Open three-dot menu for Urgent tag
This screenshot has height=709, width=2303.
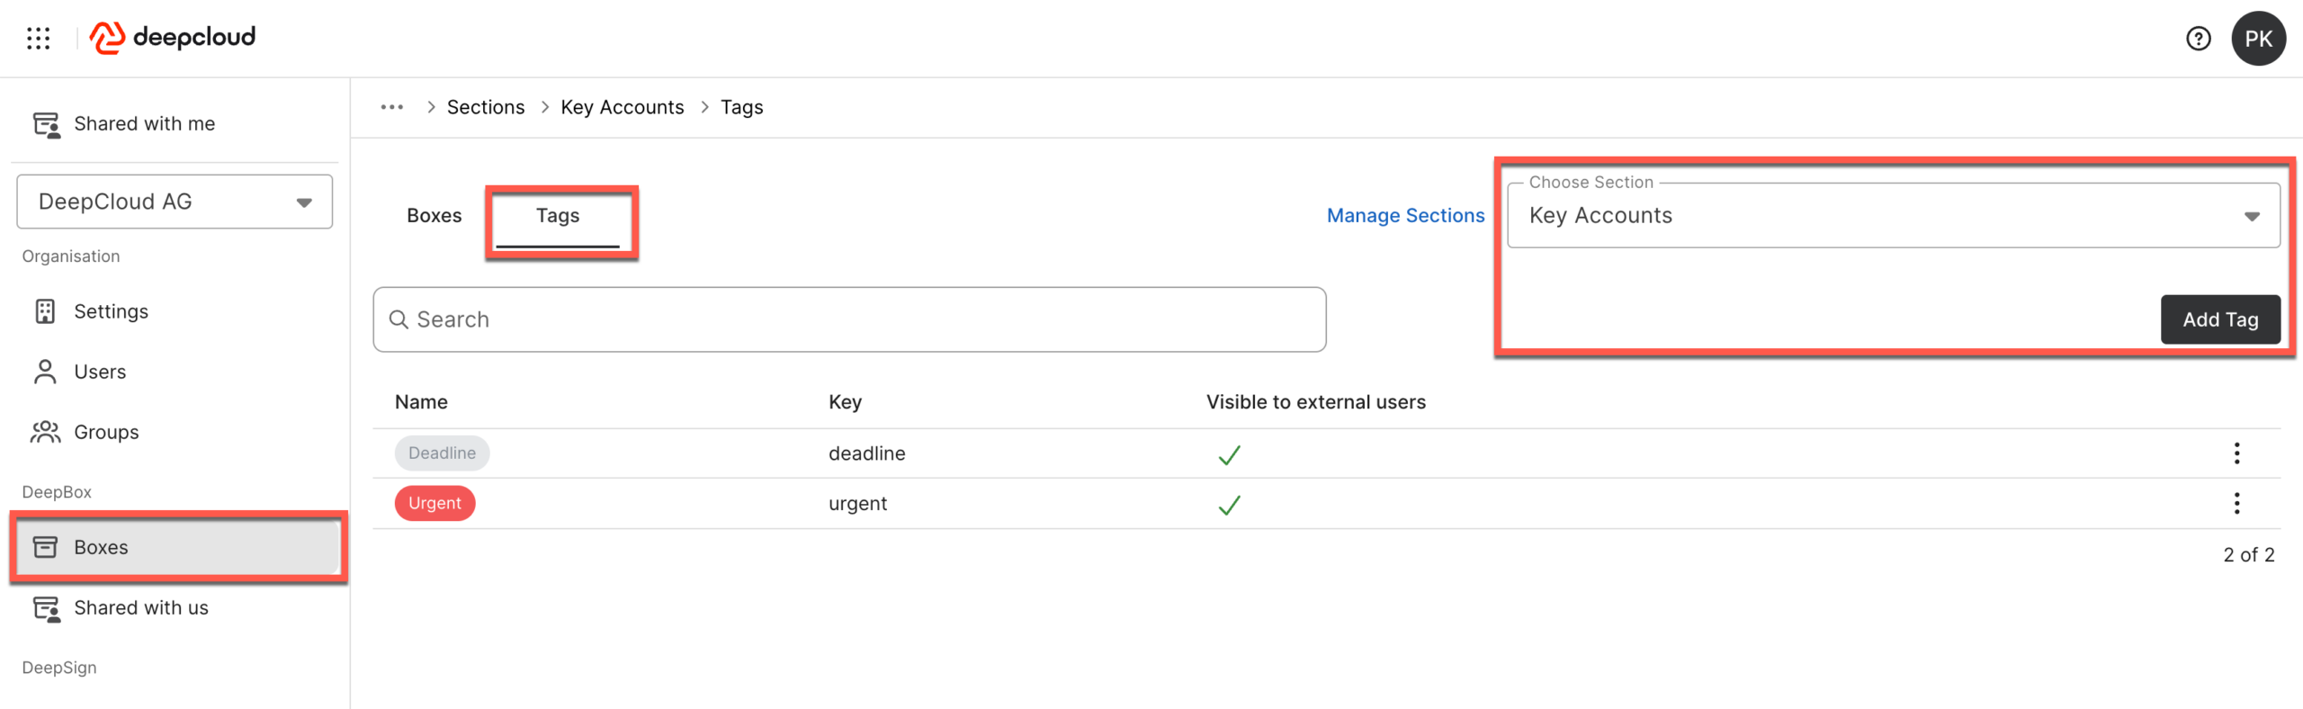pos(2236,504)
